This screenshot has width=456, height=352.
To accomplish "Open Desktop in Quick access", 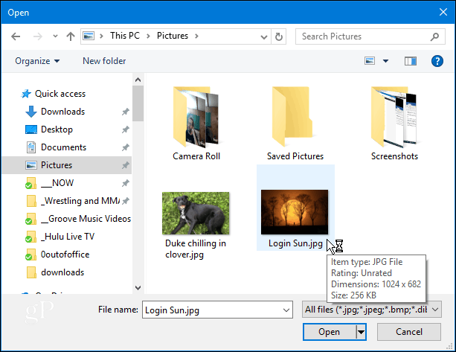I will click(x=57, y=129).
